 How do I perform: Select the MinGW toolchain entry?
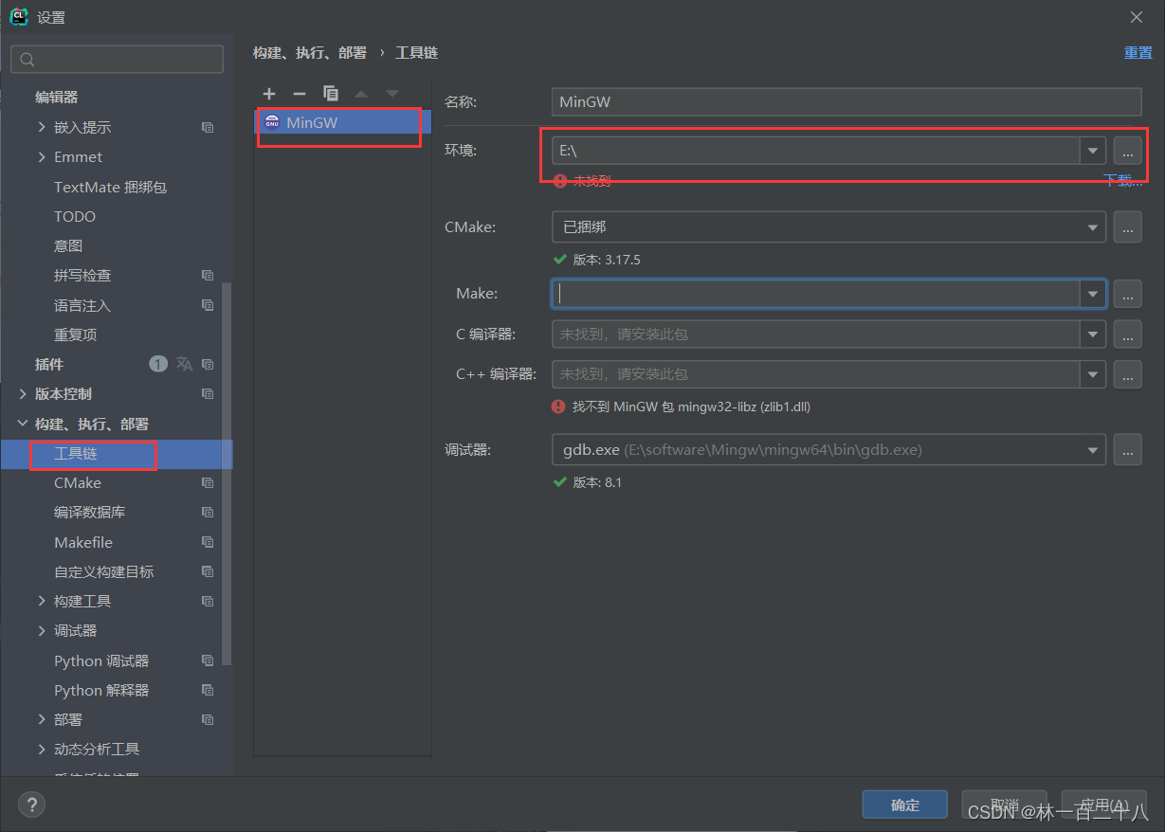pos(342,122)
